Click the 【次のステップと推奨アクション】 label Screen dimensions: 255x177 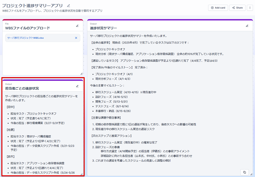112,136
